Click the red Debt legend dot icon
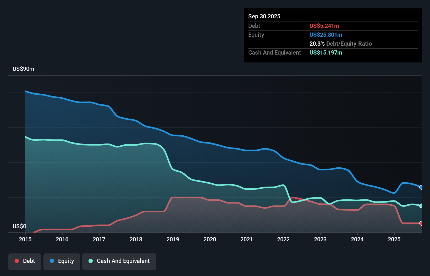The image size is (430, 276). point(17,261)
